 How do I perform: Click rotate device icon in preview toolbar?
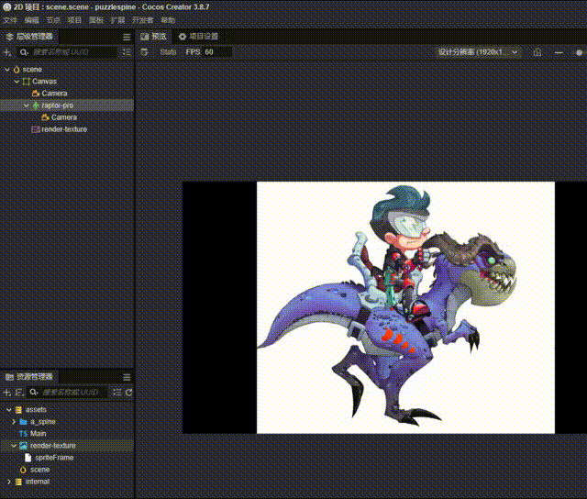(x=144, y=52)
